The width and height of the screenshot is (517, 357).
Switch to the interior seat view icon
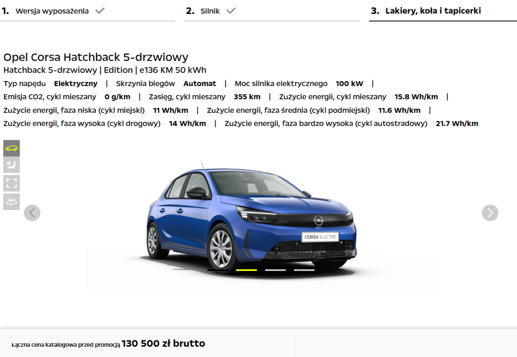[x=11, y=165]
